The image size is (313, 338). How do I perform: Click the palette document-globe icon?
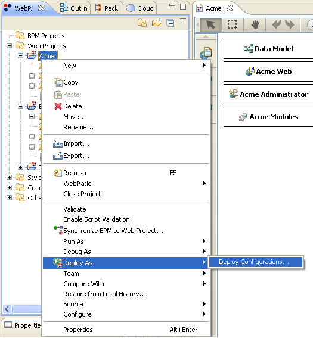pyautogui.click(x=206, y=53)
